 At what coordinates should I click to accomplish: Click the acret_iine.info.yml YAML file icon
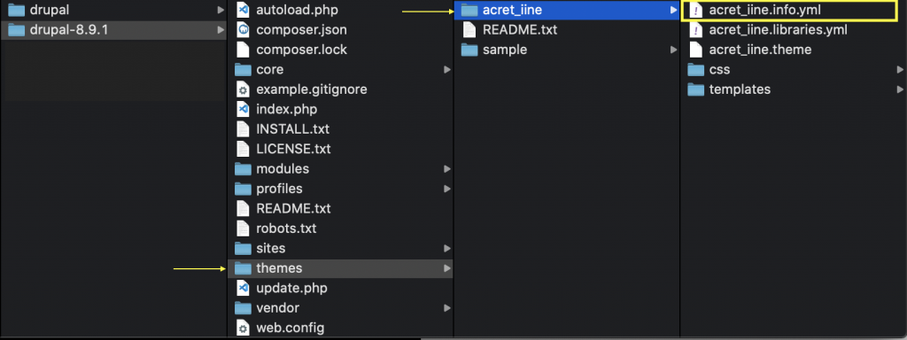696,10
